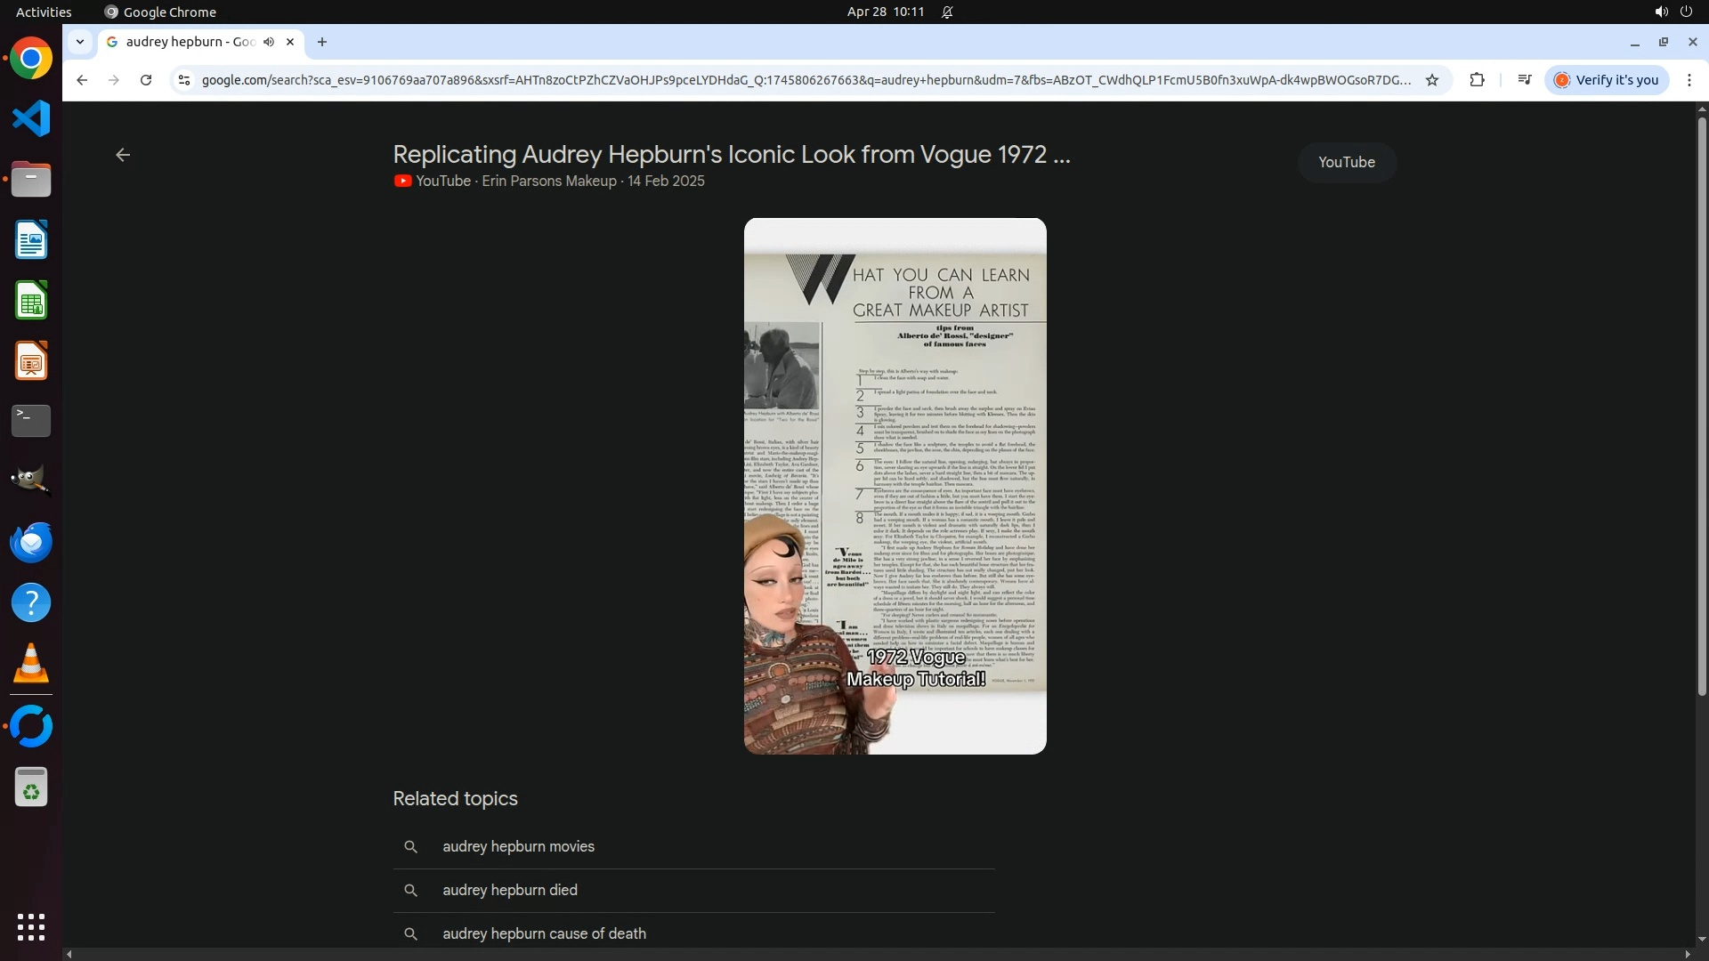The image size is (1709, 961).
Task: Select 'audrey hepburn movies' related topic
Action: 518,846
